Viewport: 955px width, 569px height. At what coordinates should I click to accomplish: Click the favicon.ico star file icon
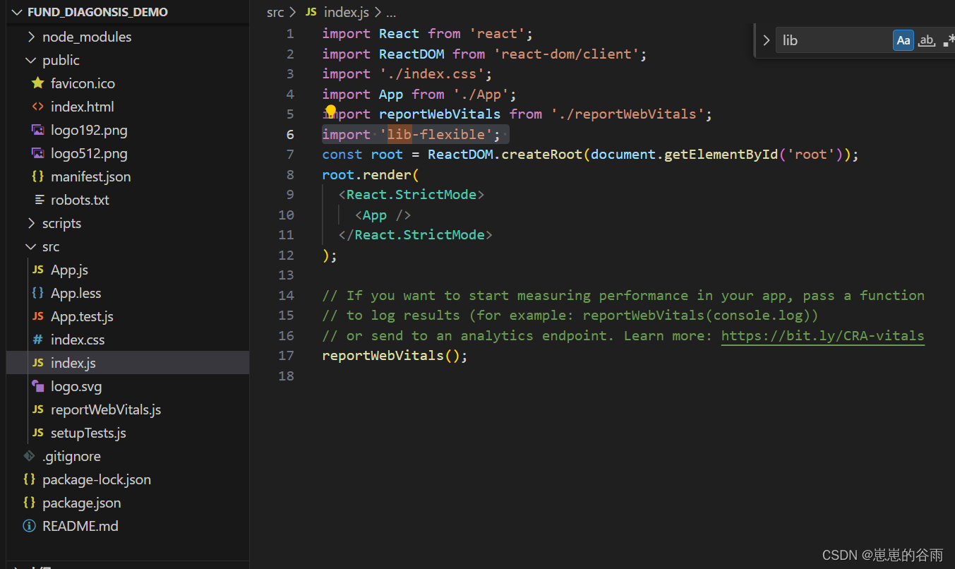click(x=37, y=83)
